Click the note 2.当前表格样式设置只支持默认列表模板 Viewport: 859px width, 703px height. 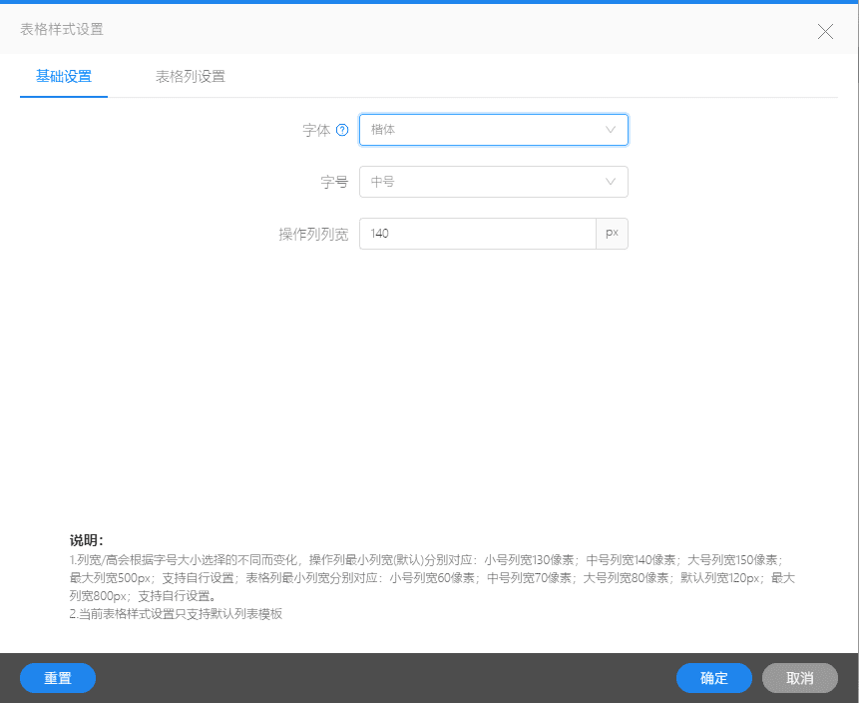coord(176,613)
